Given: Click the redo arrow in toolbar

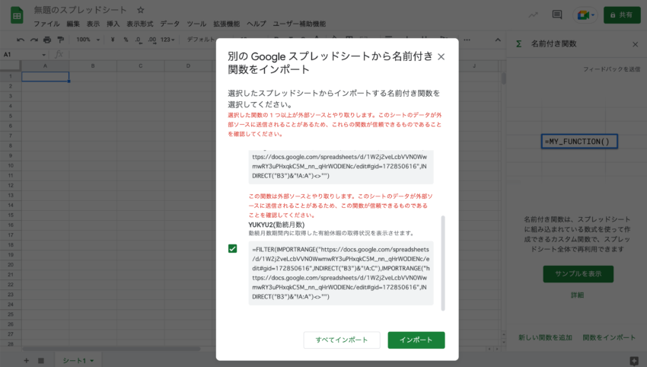Looking at the screenshot, I should click(x=33, y=40).
